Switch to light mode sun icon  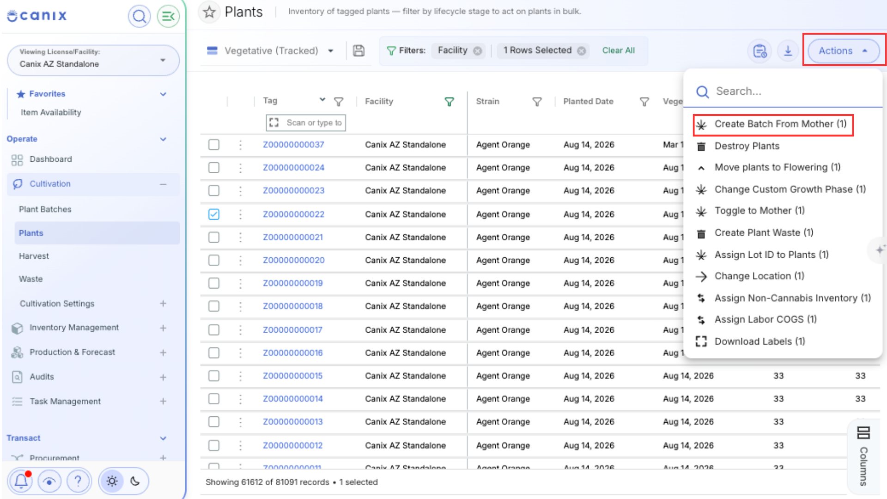112,481
